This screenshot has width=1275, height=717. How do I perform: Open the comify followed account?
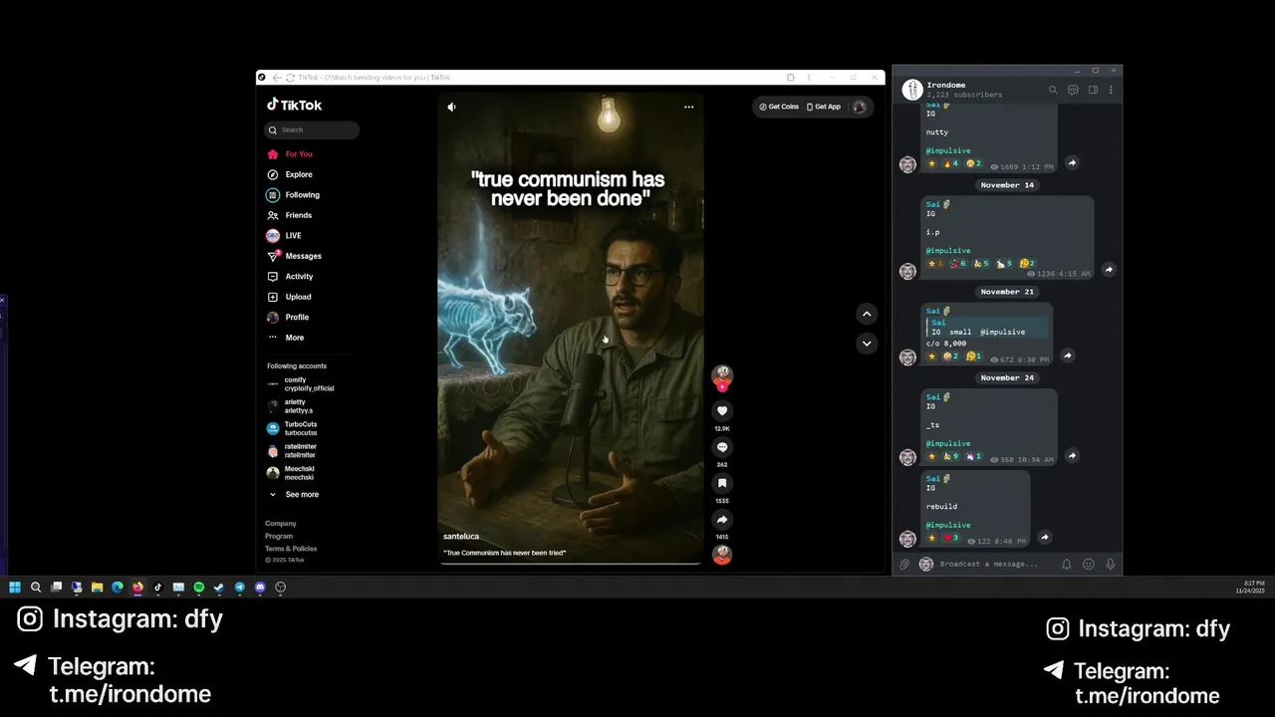(301, 384)
